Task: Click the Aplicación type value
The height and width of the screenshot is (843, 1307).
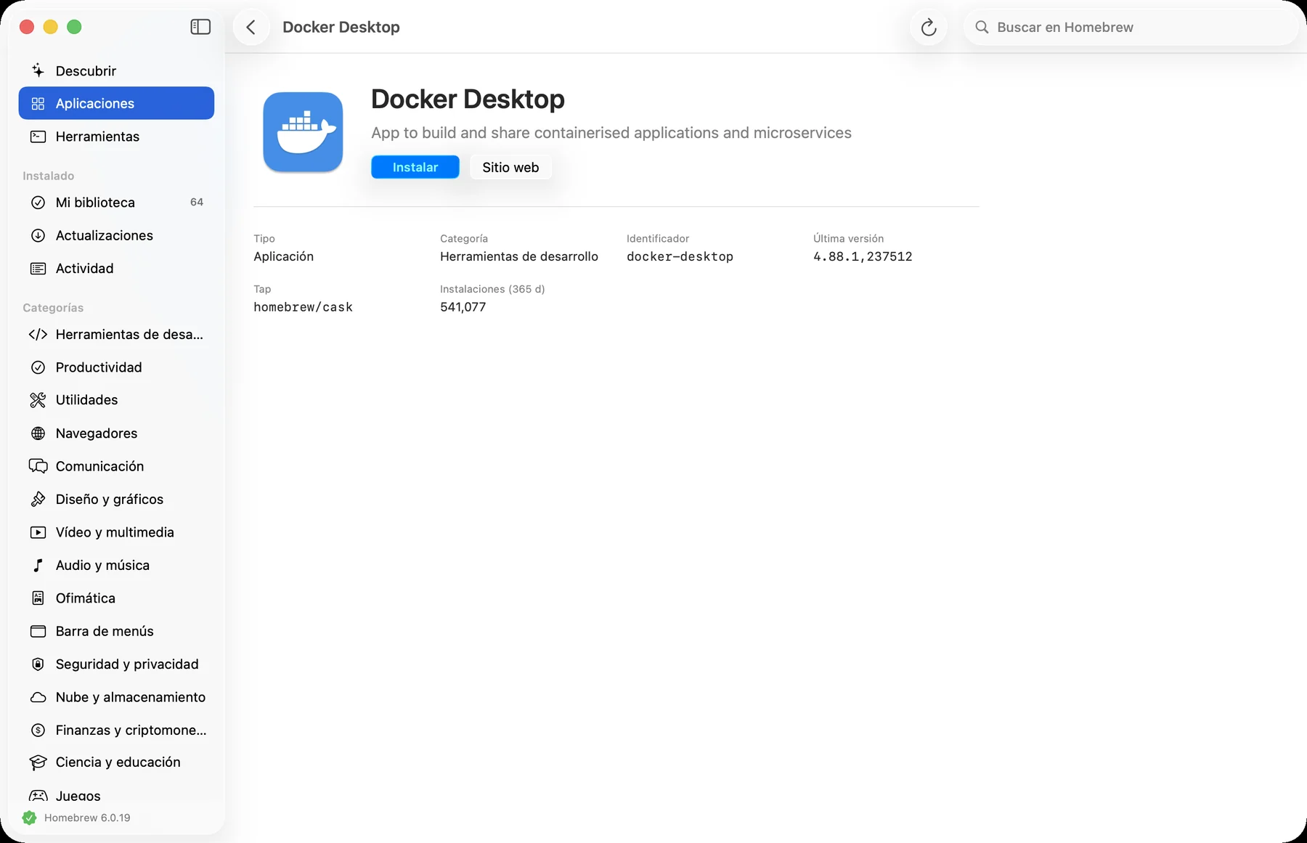Action: point(283,256)
